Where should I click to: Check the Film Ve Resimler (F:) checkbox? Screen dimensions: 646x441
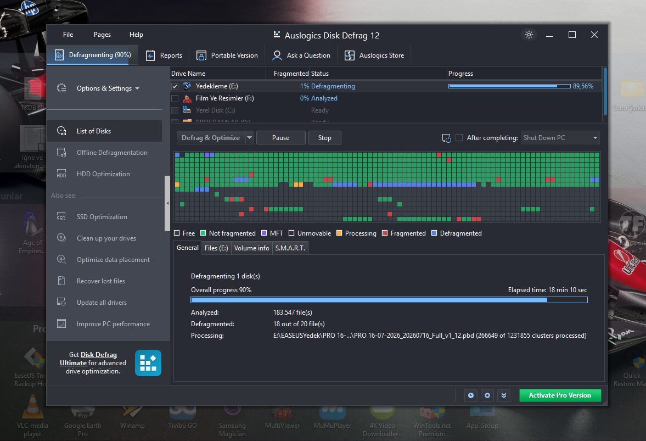pyautogui.click(x=175, y=98)
